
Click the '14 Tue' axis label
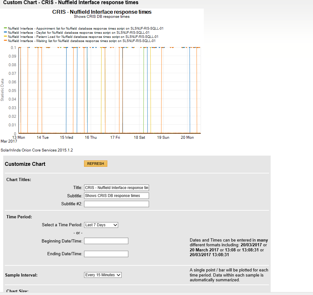click(43, 137)
